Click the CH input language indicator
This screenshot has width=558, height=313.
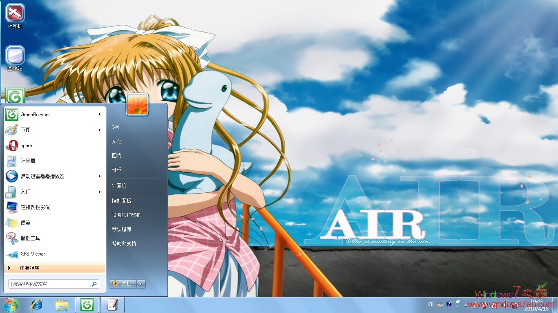tap(431, 304)
